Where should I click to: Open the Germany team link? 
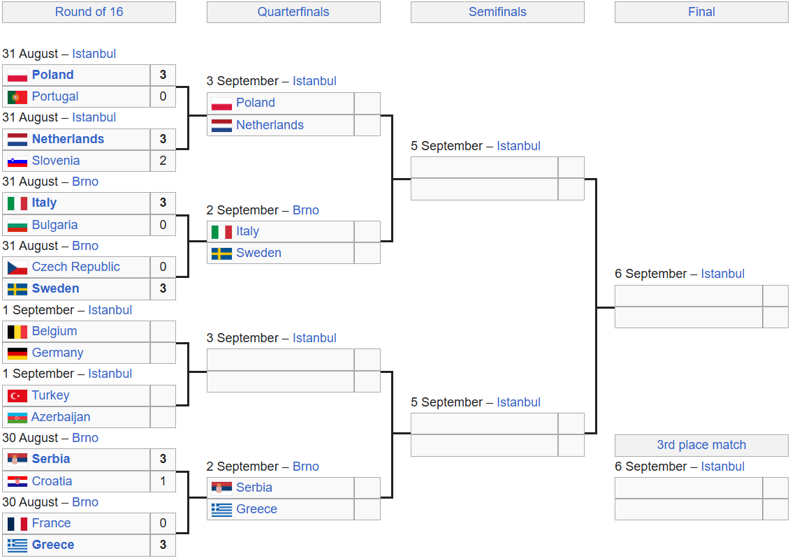57,353
